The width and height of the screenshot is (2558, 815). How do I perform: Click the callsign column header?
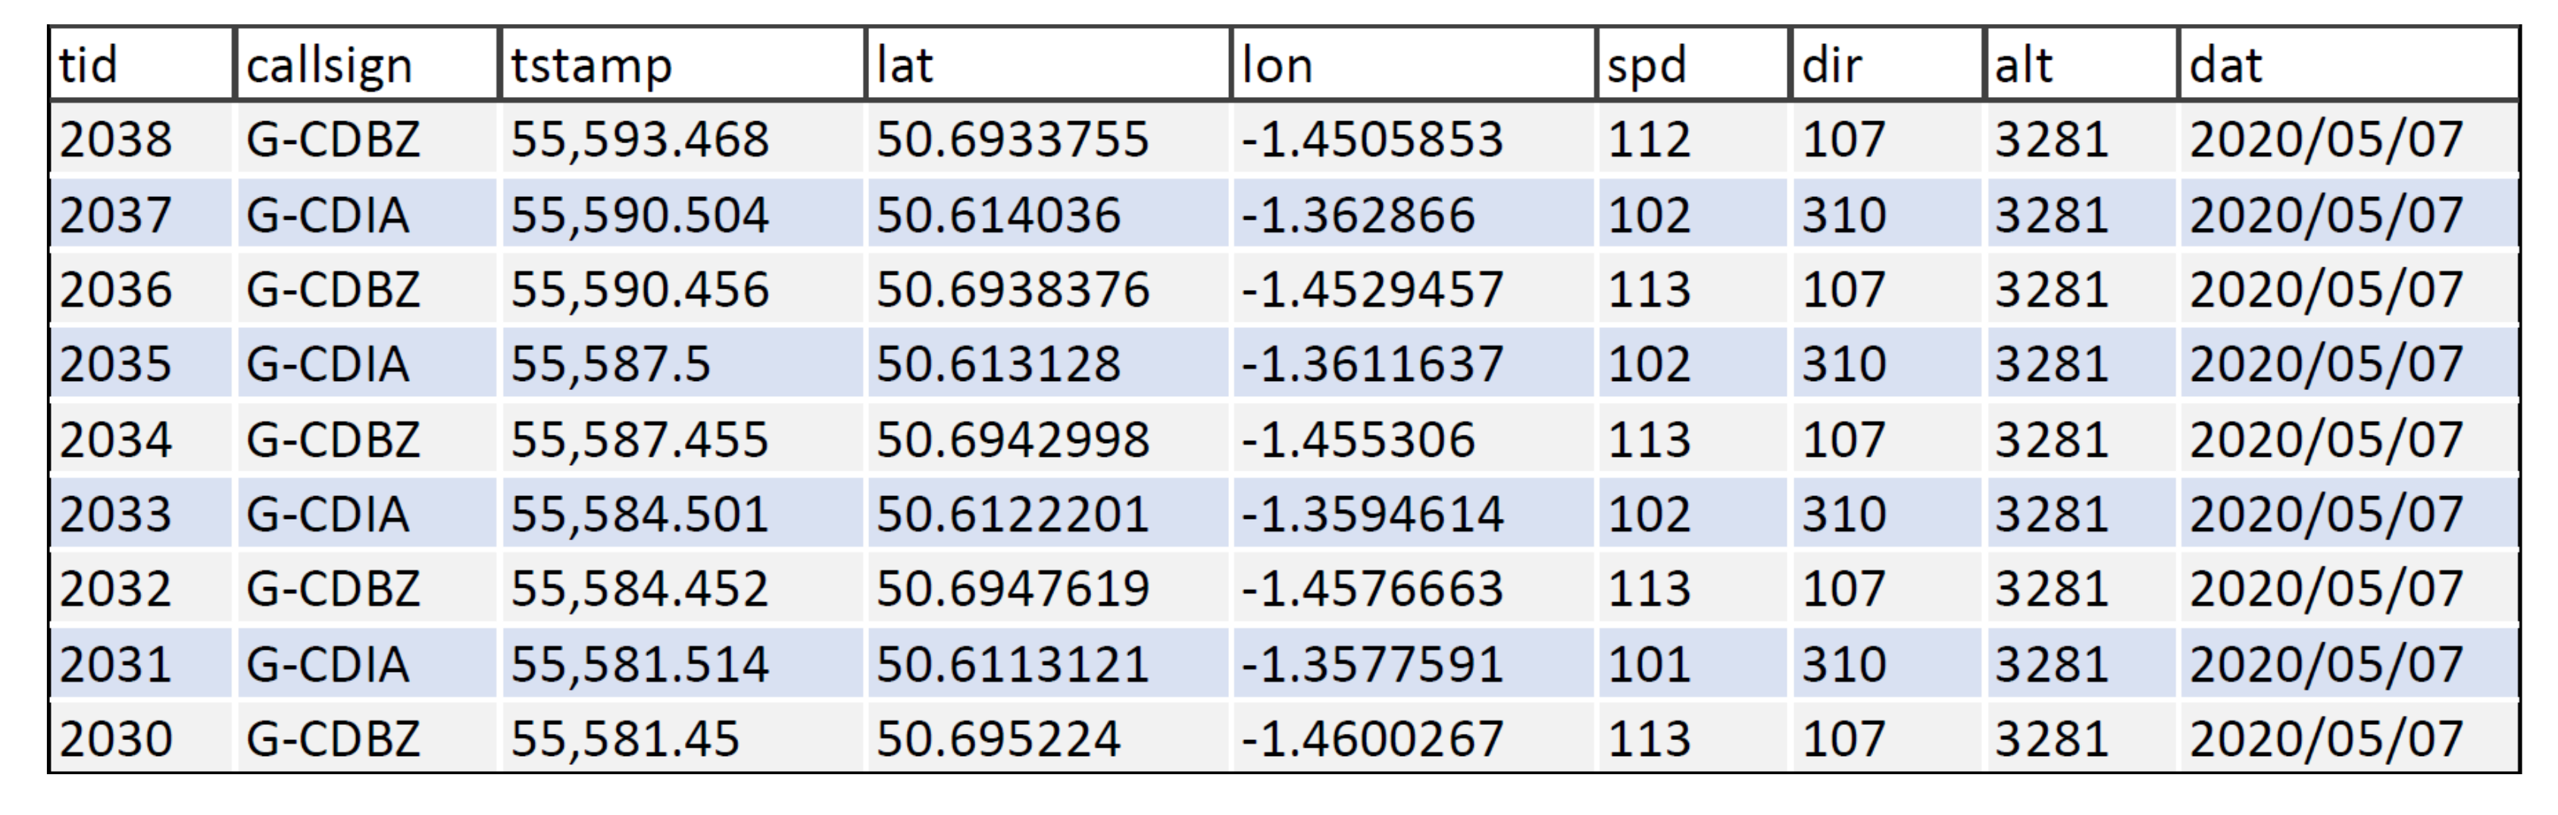click(367, 64)
